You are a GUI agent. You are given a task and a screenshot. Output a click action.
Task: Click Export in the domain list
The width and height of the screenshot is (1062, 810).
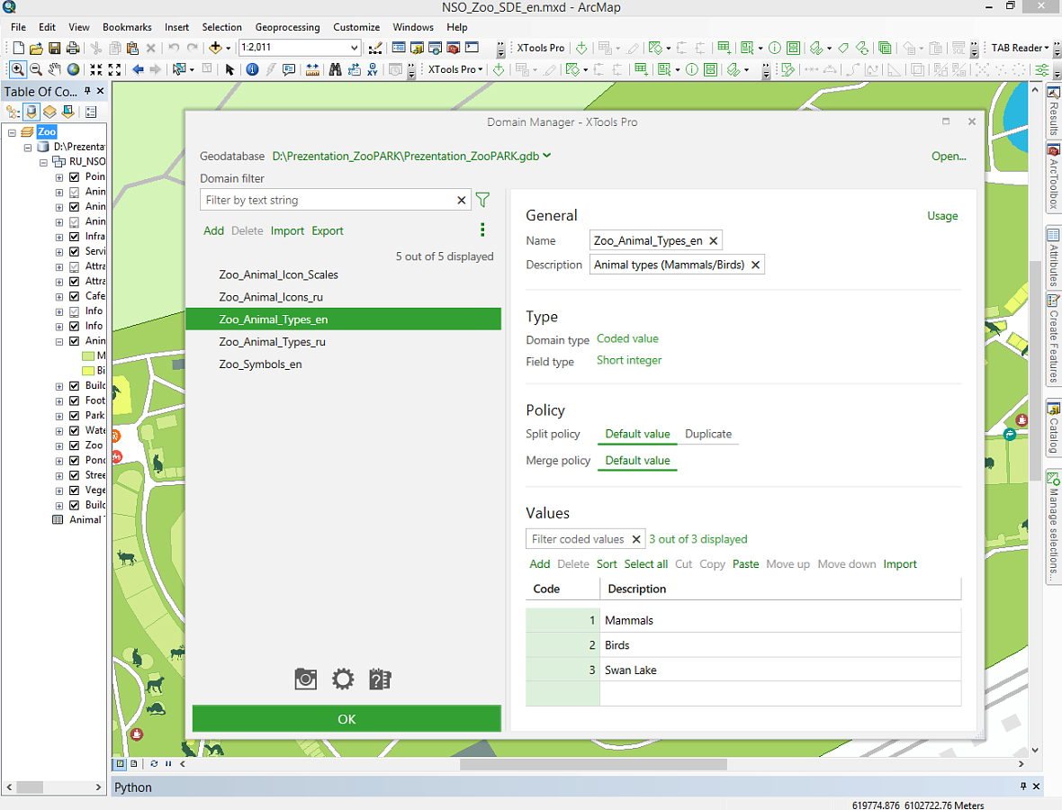pyautogui.click(x=327, y=231)
